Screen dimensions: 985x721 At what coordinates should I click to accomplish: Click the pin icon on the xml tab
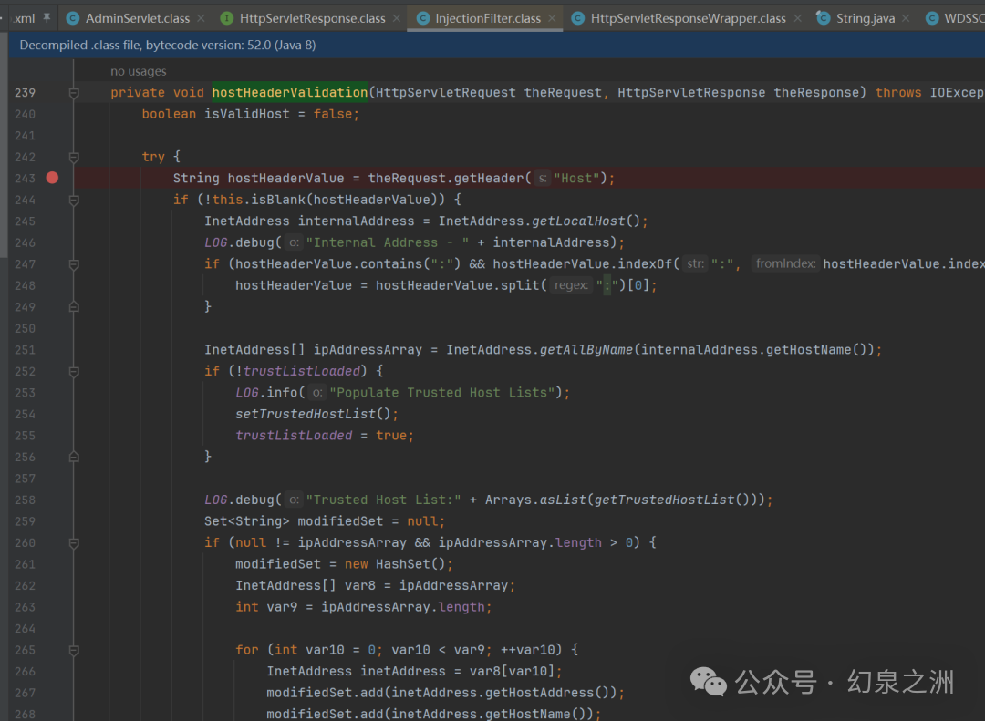click(x=47, y=18)
